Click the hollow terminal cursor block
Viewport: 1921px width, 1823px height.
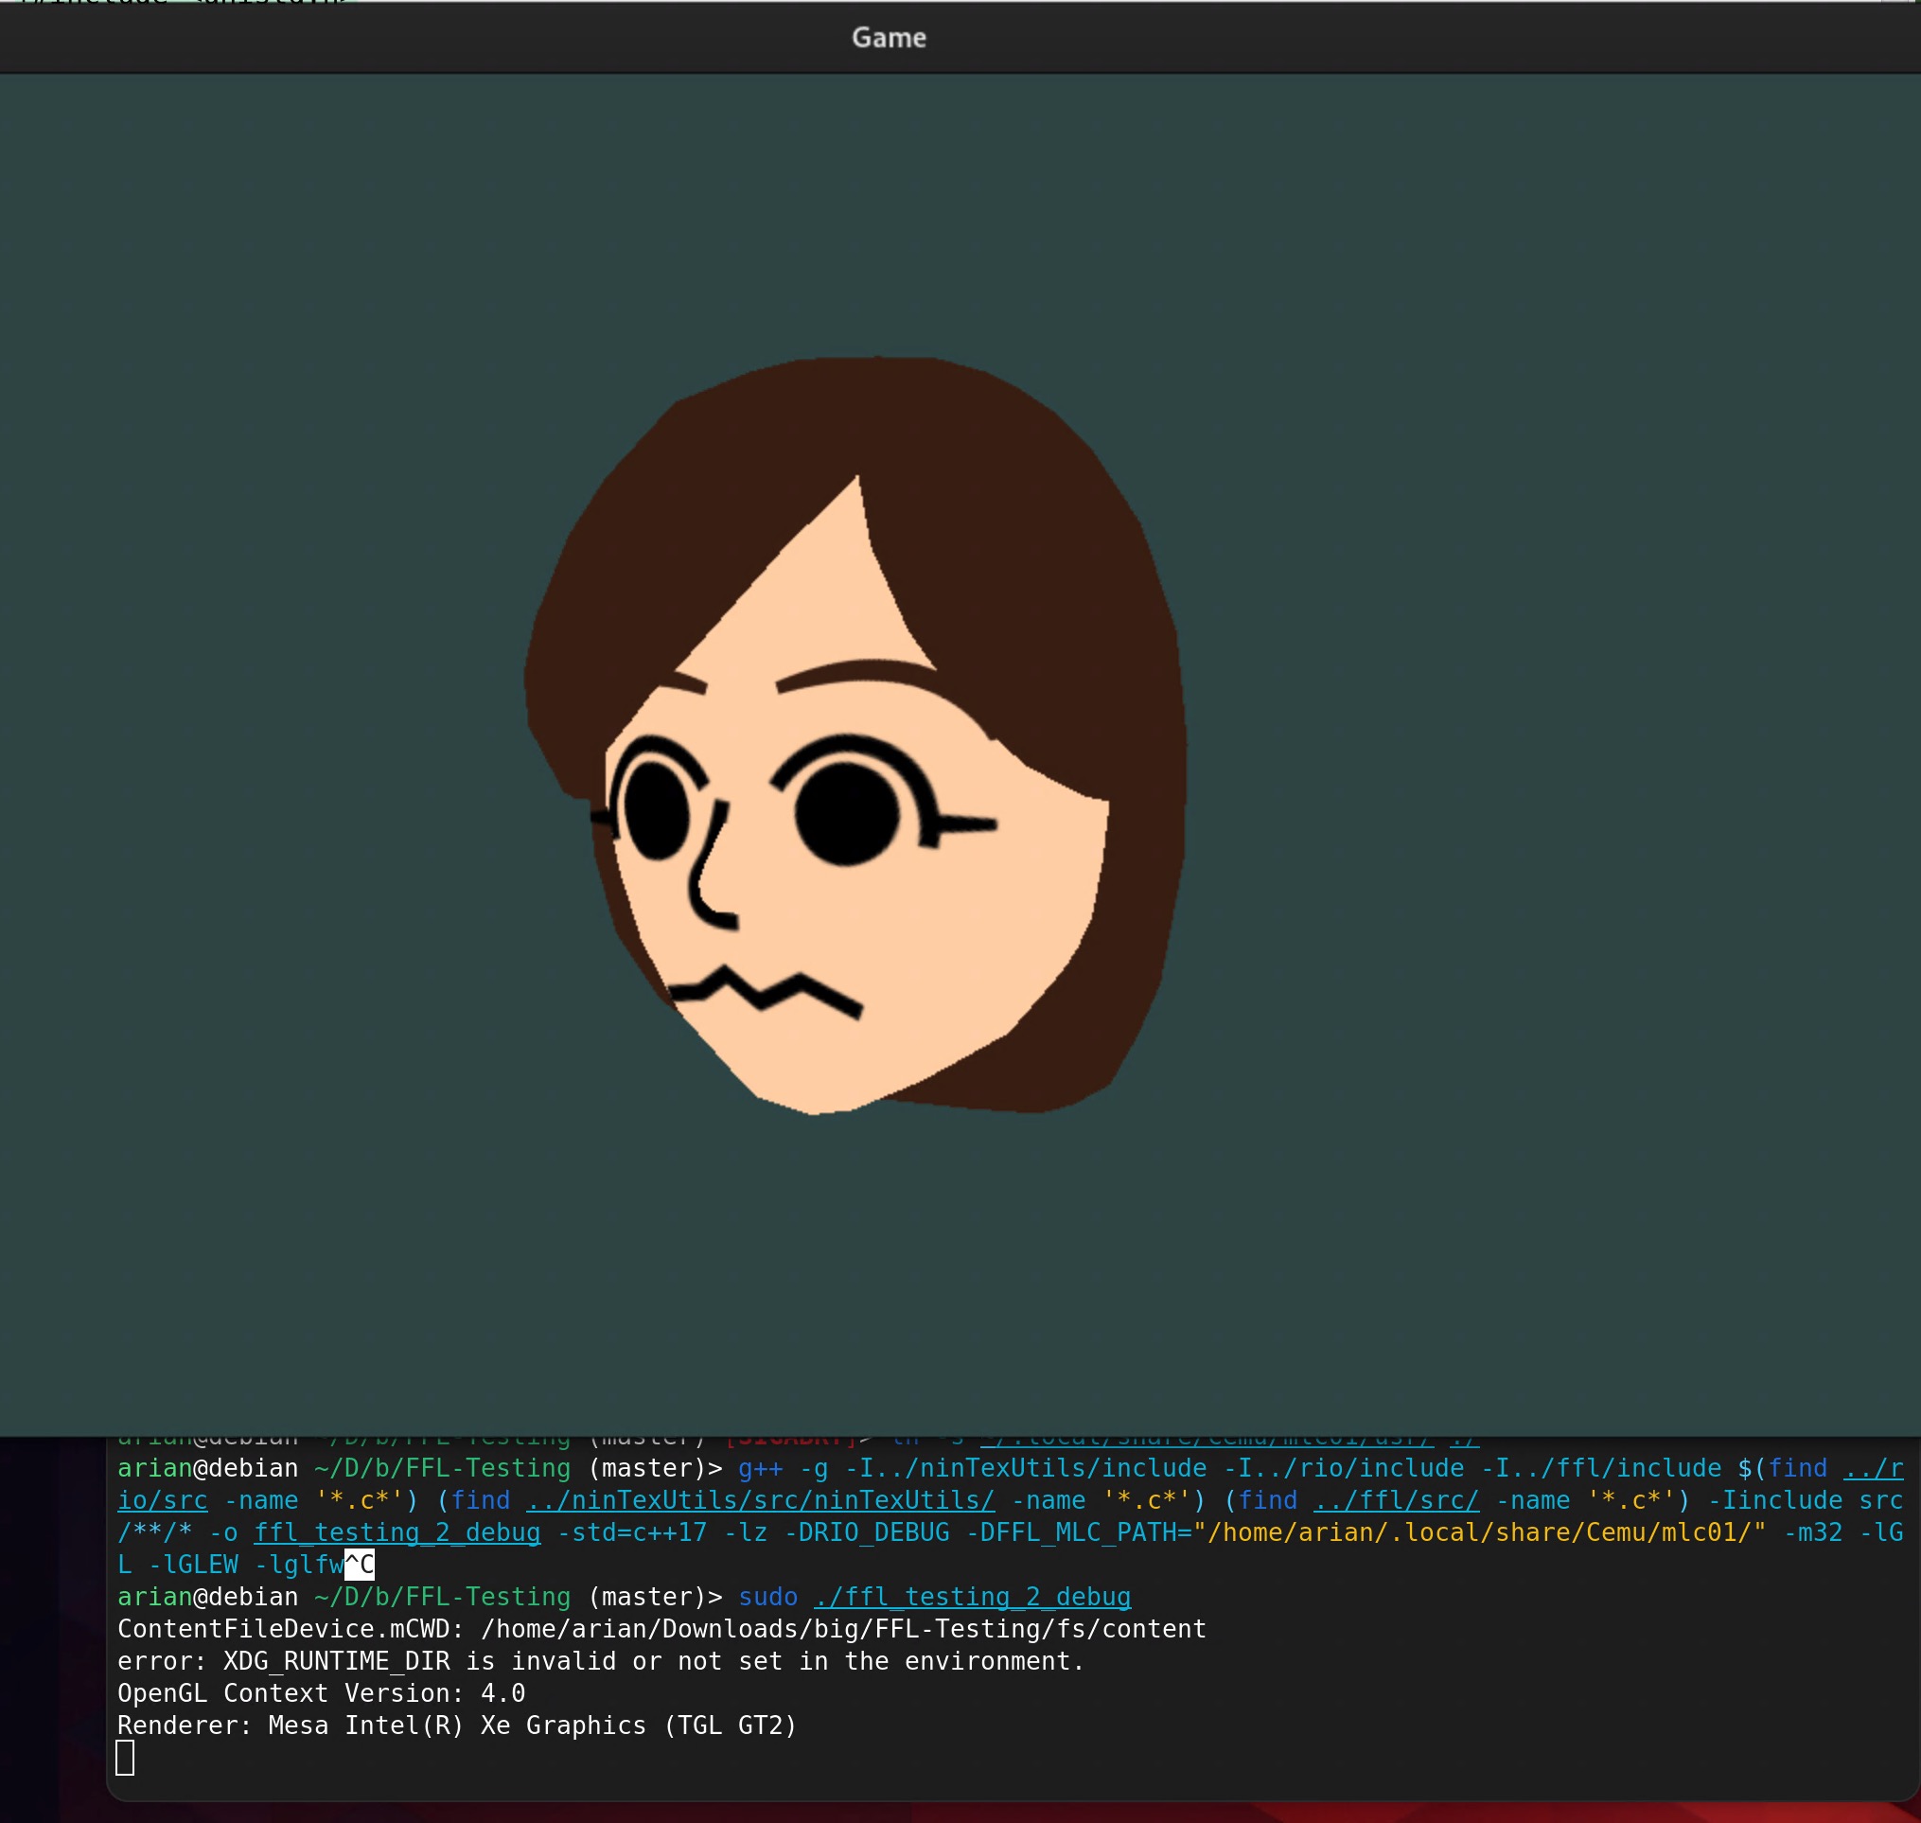[x=125, y=1757]
